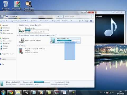Viewport: 127px width, 95px height.
Task: Select Carpeta compartida del Modo Seguro icon
Action: tap(21, 51)
